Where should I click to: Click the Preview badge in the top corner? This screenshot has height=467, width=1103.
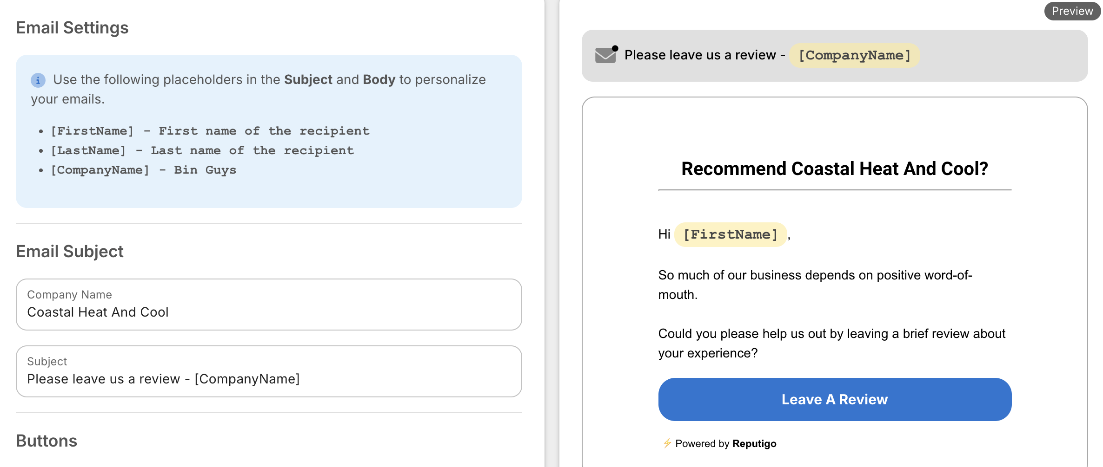1071,11
